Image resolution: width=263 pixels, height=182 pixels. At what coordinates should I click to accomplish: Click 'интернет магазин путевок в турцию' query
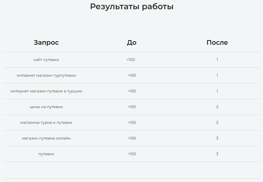[46, 91]
